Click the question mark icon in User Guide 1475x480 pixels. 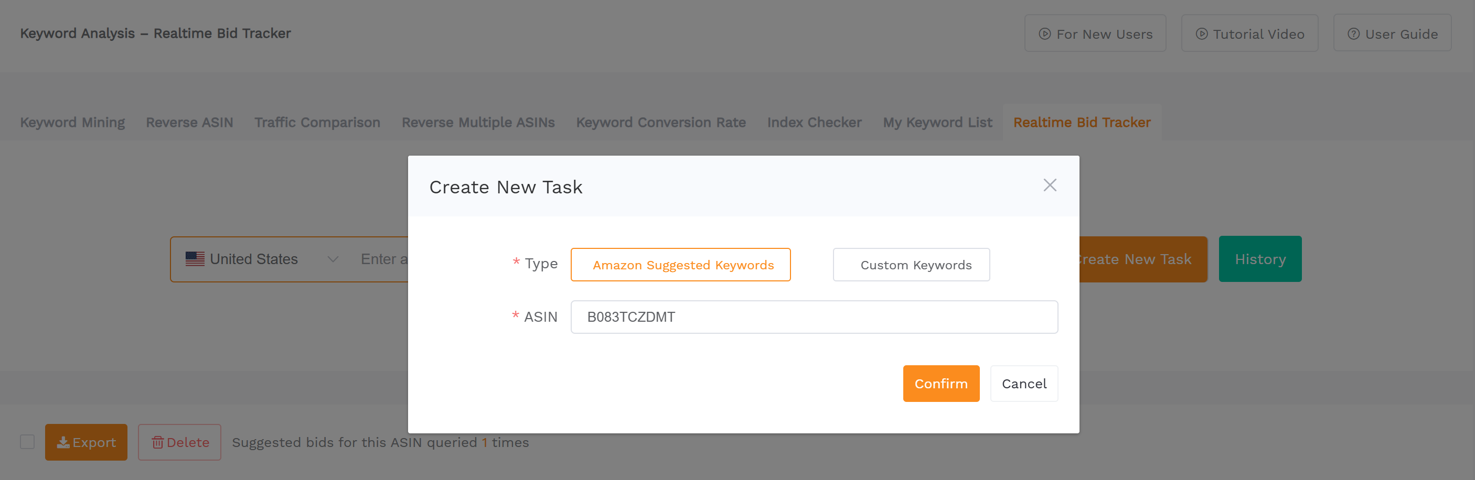click(1353, 34)
